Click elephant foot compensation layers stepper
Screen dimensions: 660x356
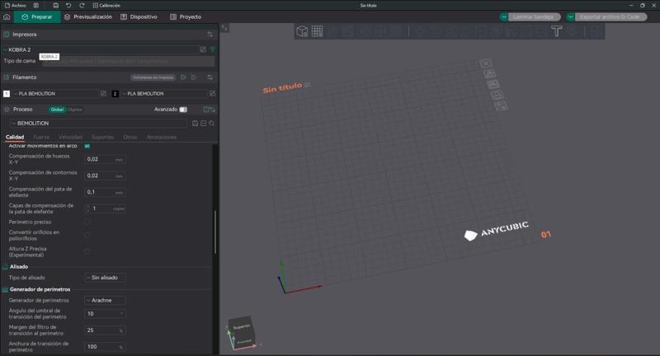(105, 208)
